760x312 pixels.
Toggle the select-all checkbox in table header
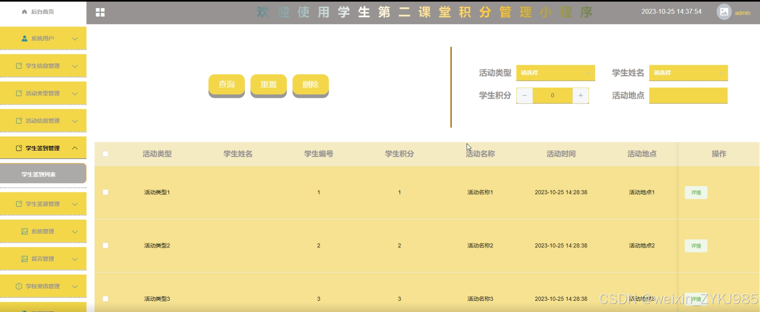[105, 154]
